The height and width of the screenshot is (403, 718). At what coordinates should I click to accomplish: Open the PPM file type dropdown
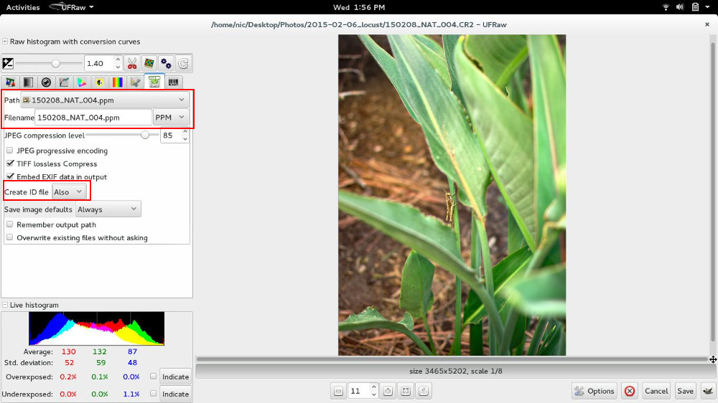[x=171, y=117]
